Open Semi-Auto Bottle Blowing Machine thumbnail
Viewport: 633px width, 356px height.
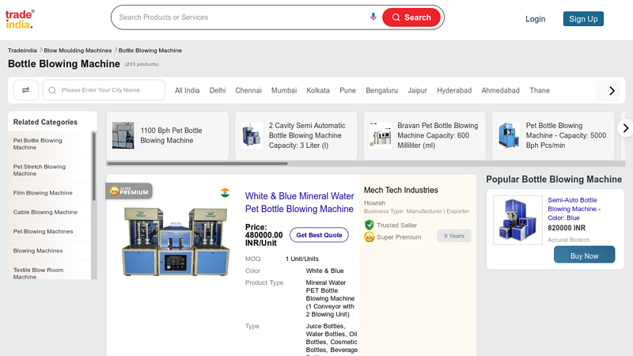(517, 220)
